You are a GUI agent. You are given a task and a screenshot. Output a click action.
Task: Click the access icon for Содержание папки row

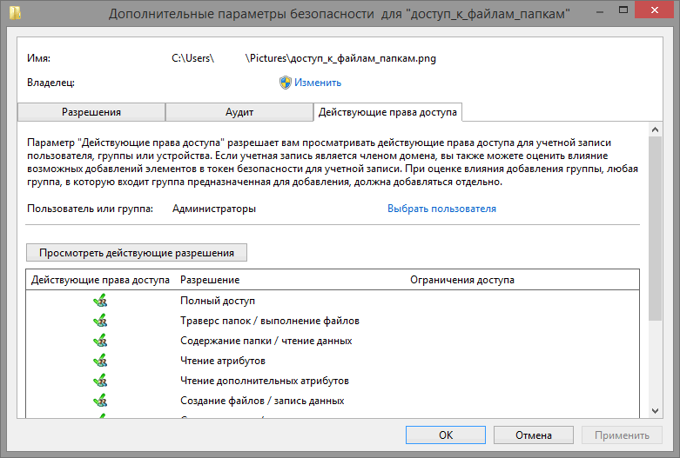click(100, 341)
